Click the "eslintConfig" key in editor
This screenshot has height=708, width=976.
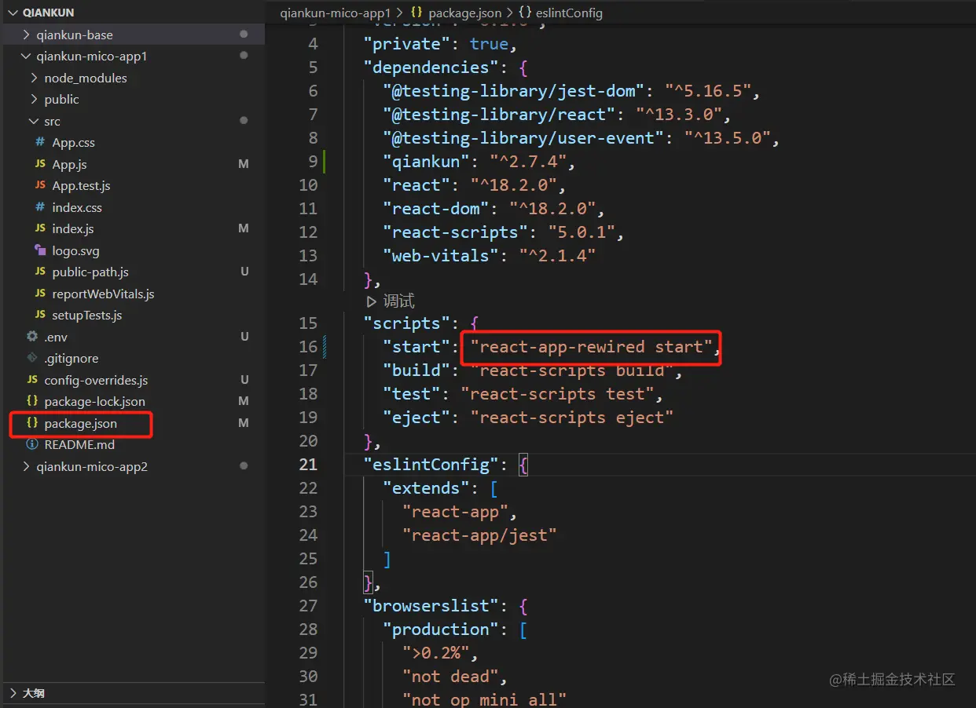point(431,465)
